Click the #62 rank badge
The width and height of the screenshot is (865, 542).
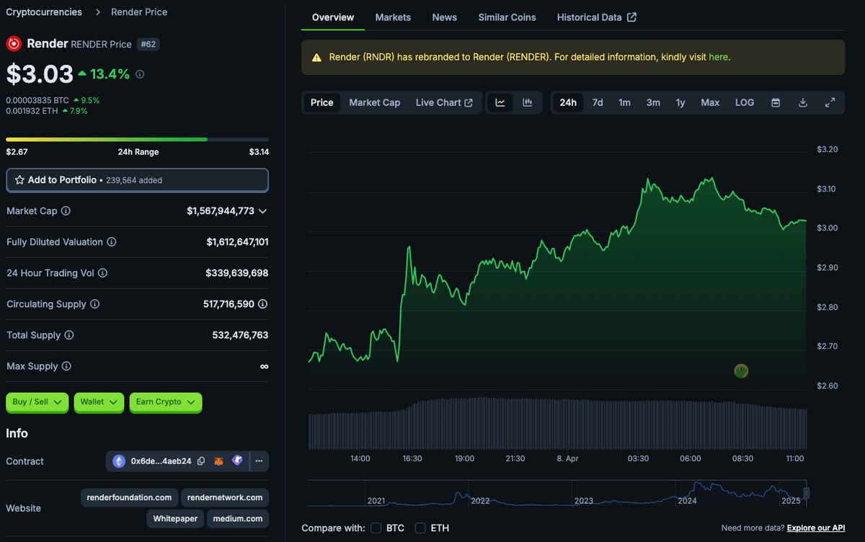148,44
